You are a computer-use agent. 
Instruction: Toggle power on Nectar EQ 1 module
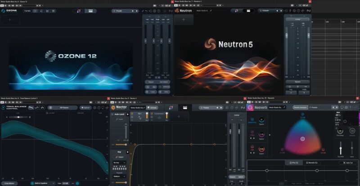click(132, 113)
